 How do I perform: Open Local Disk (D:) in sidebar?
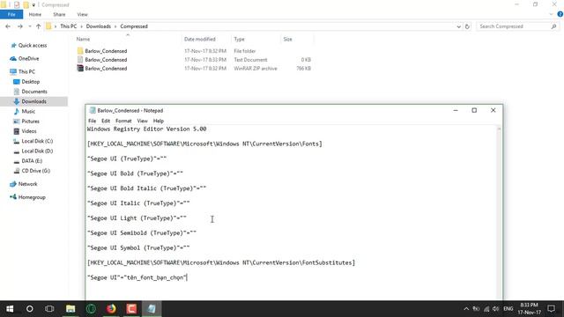(37, 151)
